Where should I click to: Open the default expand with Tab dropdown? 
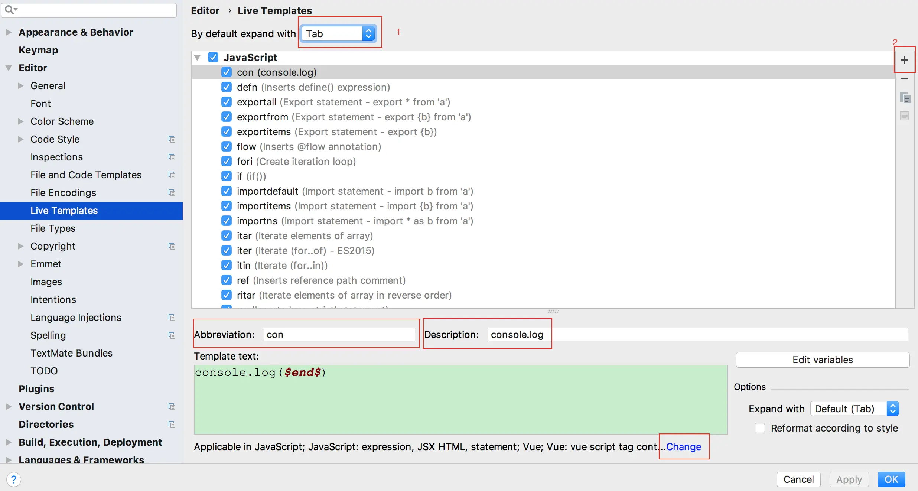click(x=339, y=33)
